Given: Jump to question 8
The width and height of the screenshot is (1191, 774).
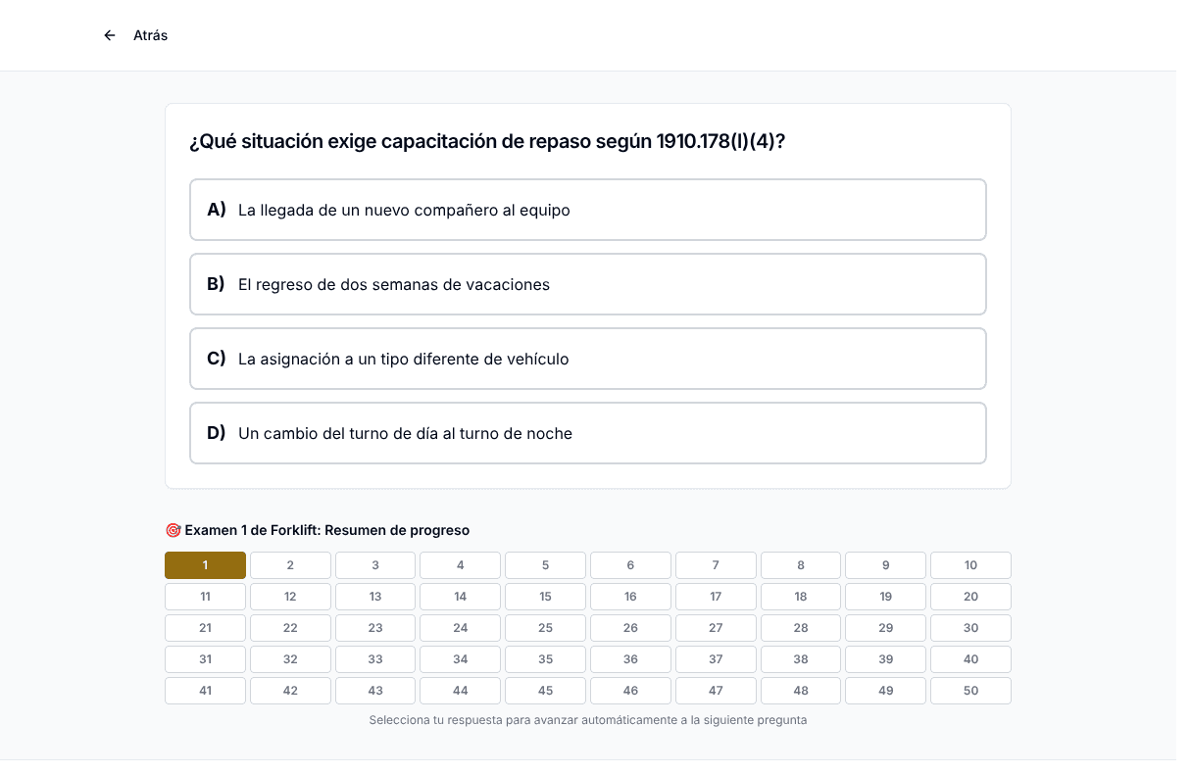Looking at the screenshot, I should pos(801,565).
